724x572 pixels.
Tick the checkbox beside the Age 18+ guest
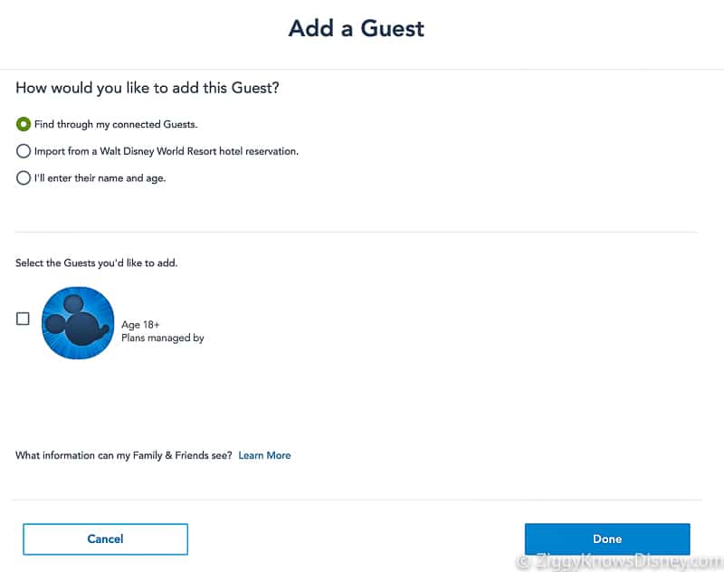pyautogui.click(x=23, y=319)
